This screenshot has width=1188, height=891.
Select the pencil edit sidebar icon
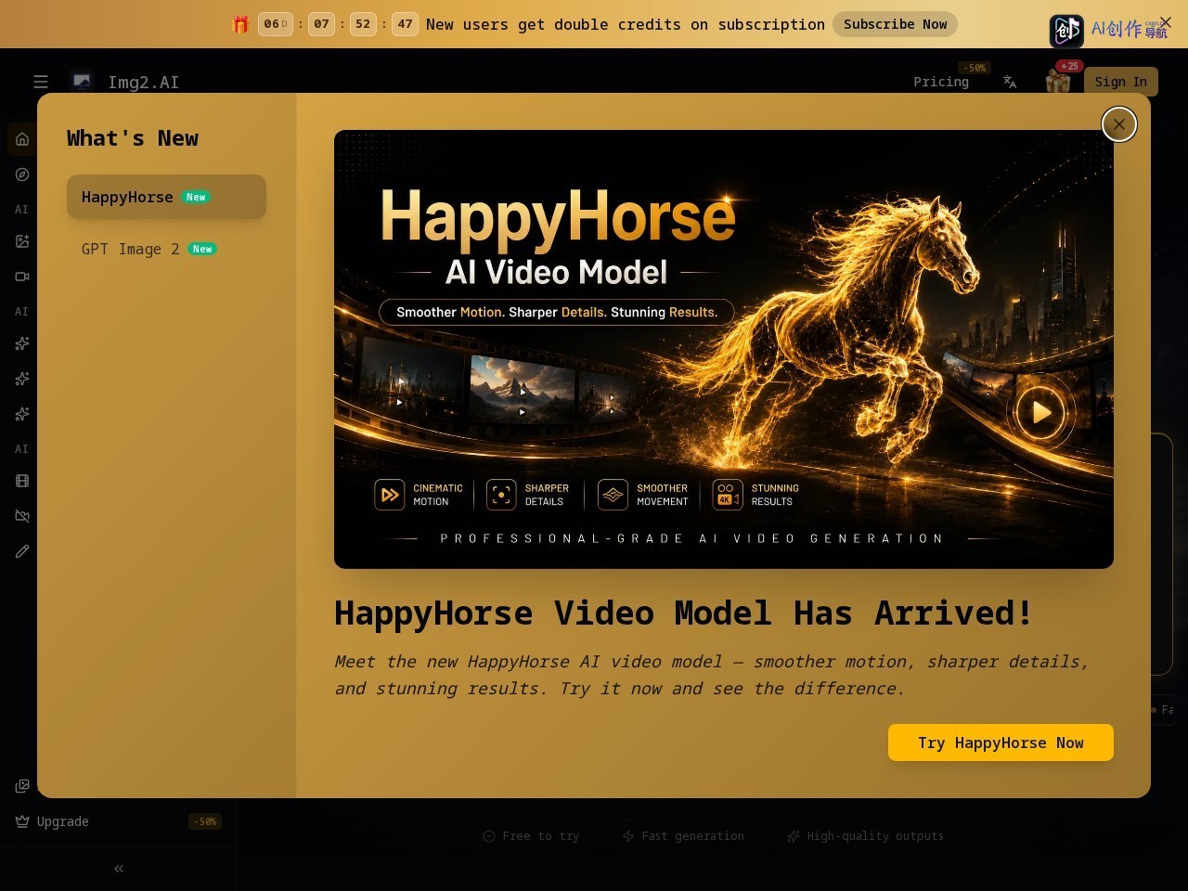click(x=22, y=551)
